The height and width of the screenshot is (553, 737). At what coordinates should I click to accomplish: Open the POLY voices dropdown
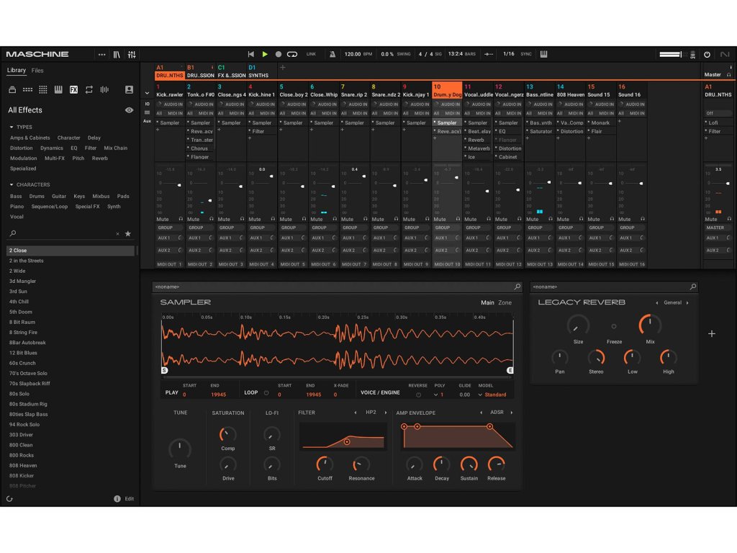pos(439,395)
